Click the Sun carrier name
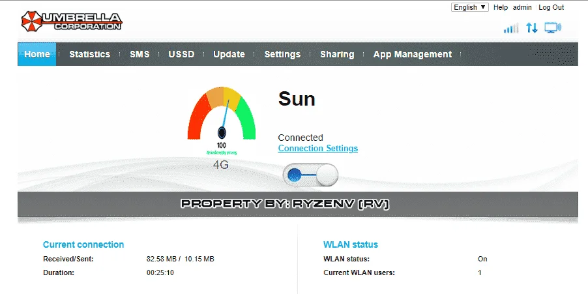 coord(297,98)
